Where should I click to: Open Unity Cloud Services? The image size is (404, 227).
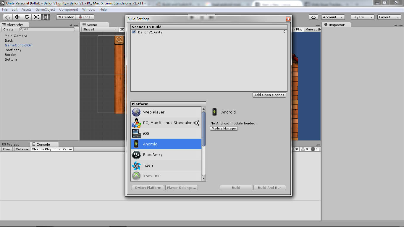pyautogui.click(x=313, y=17)
